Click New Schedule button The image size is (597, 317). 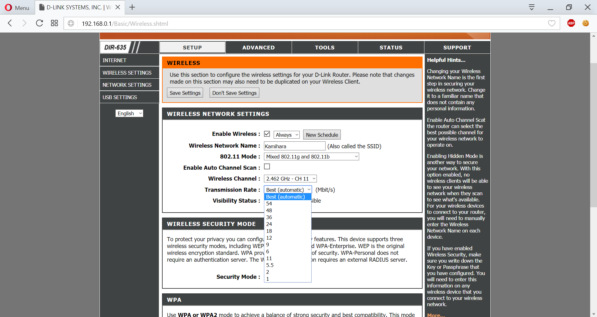coord(322,135)
